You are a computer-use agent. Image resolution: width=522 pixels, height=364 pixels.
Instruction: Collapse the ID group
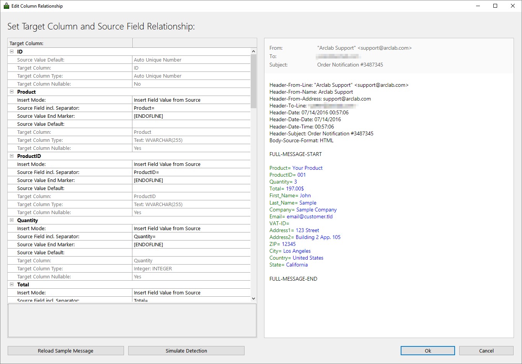(x=11, y=52)
